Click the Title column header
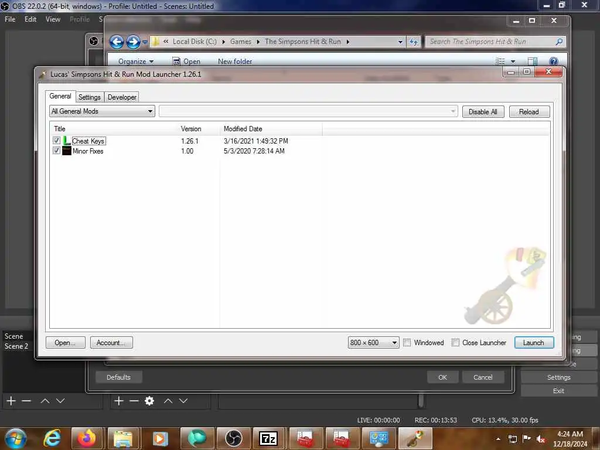Viewport: 600px width, 450px height. coord(115,128)
